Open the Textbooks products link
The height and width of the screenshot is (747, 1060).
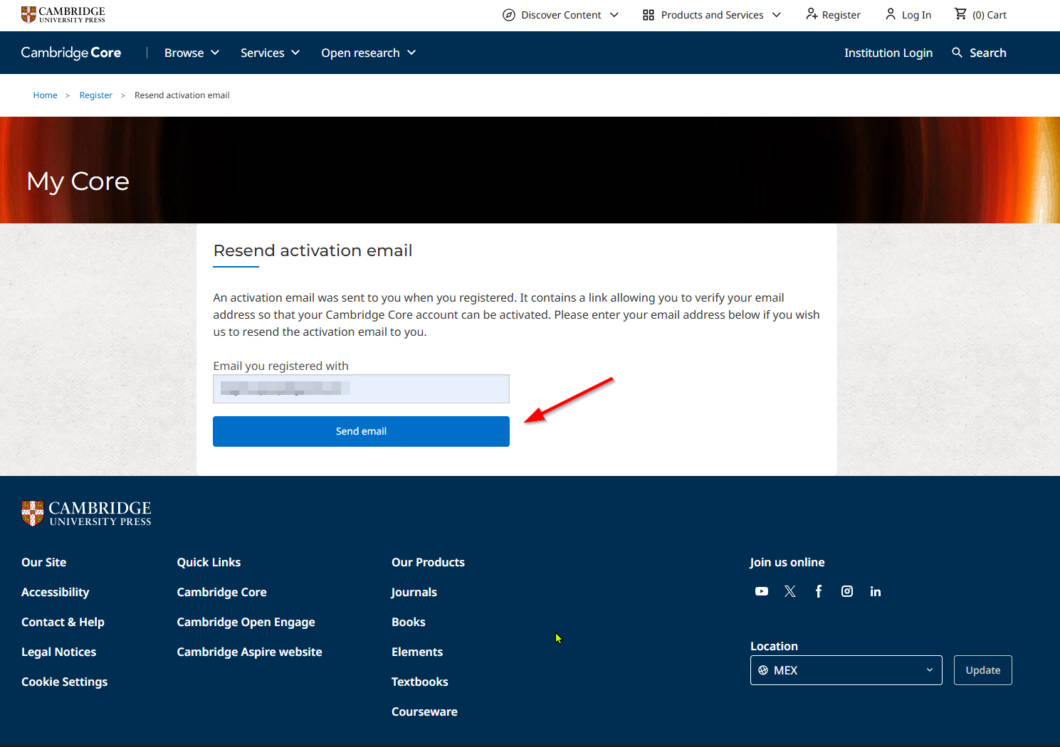[x=420, y=682]
